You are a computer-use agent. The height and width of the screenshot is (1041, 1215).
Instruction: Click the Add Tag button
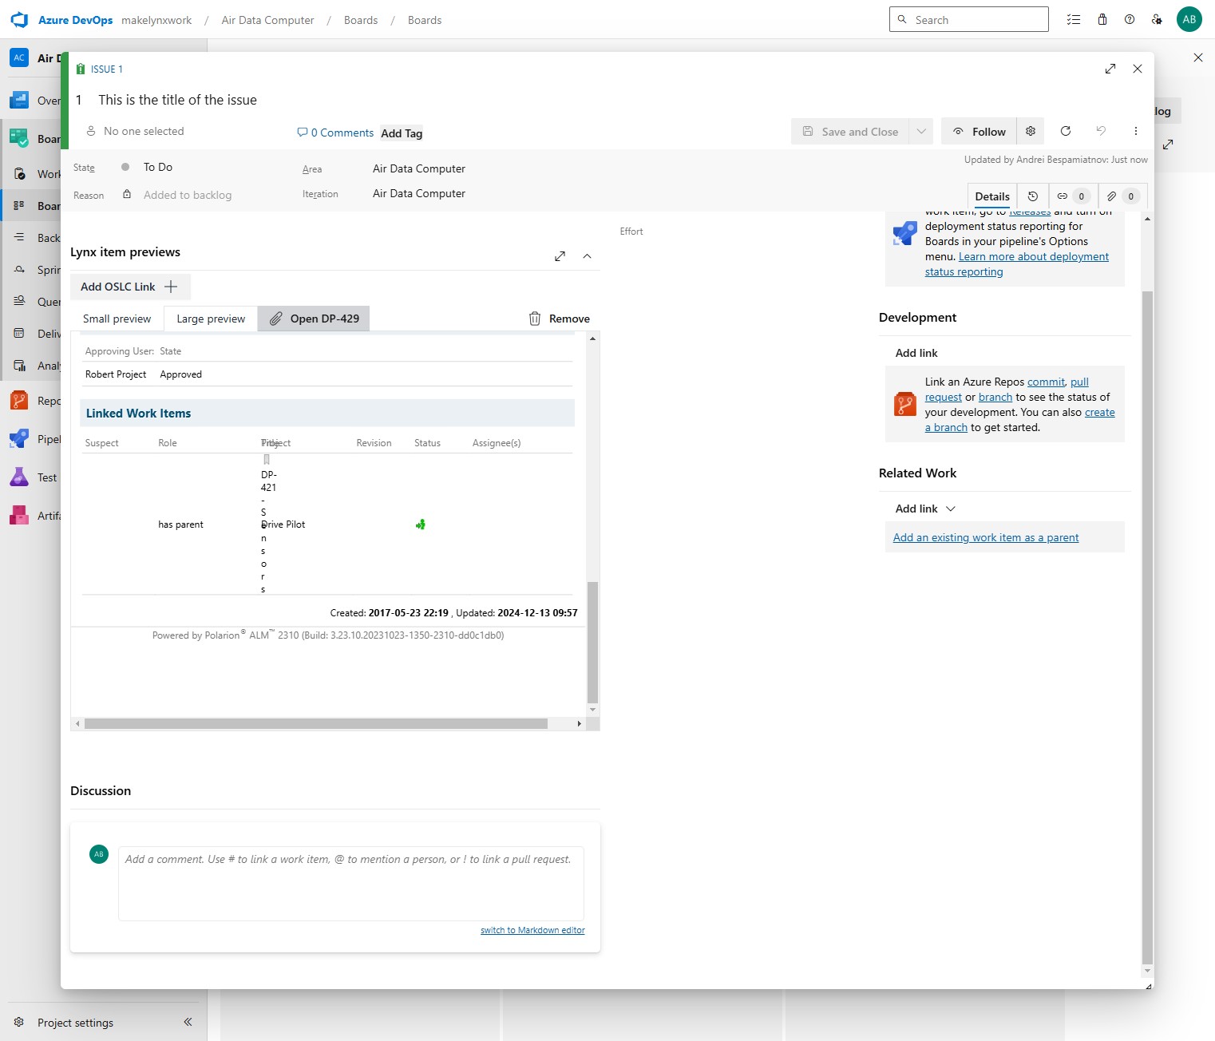click(x=402, y=133)
